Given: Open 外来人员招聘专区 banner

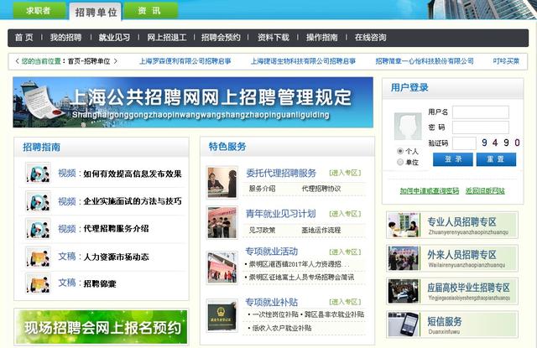Looking at the screenshot, I should 452,258.
